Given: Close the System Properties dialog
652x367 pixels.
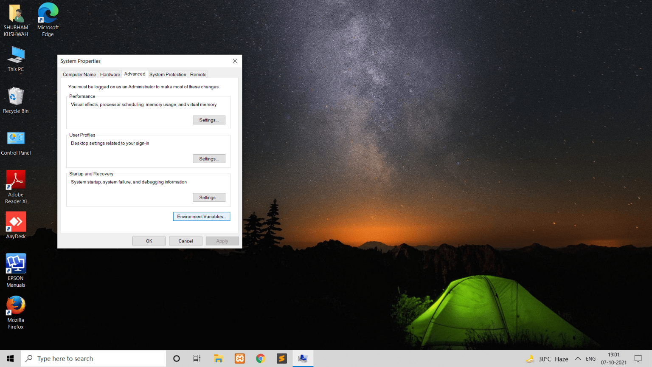Looking at the screenshot, I should click(x=235, y=61).
